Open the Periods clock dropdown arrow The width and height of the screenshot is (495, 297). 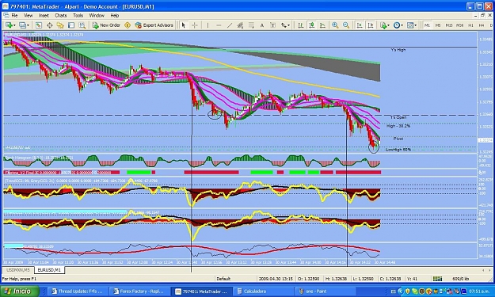click(x=402, y=25)
